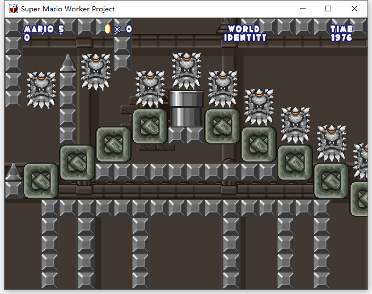Viewport: 372px width, 294px height.
Task: Click the 'WORLD' label in the HUD
Action: (244, 29)
